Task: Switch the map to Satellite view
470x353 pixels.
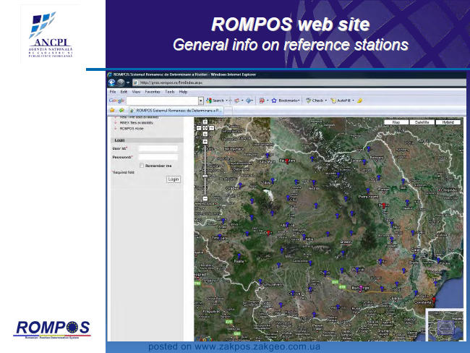Action: (x=422, y=122)
